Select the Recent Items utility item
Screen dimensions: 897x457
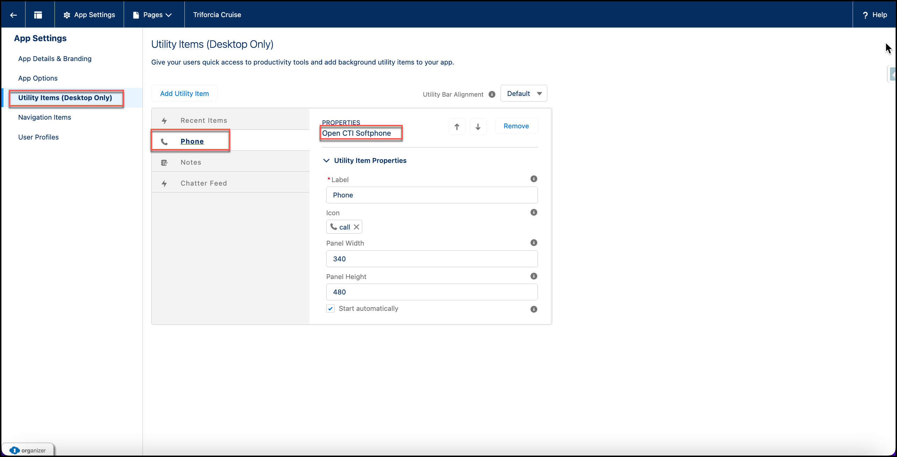231,120
